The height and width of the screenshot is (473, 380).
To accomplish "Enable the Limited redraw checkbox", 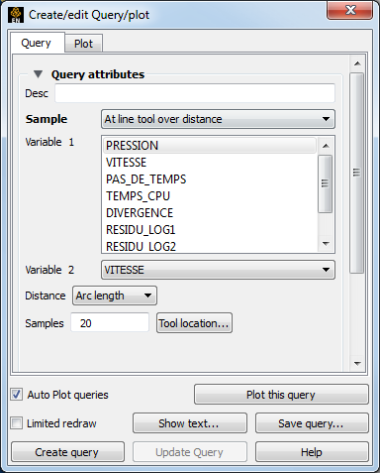I will [x=17, y=423].
